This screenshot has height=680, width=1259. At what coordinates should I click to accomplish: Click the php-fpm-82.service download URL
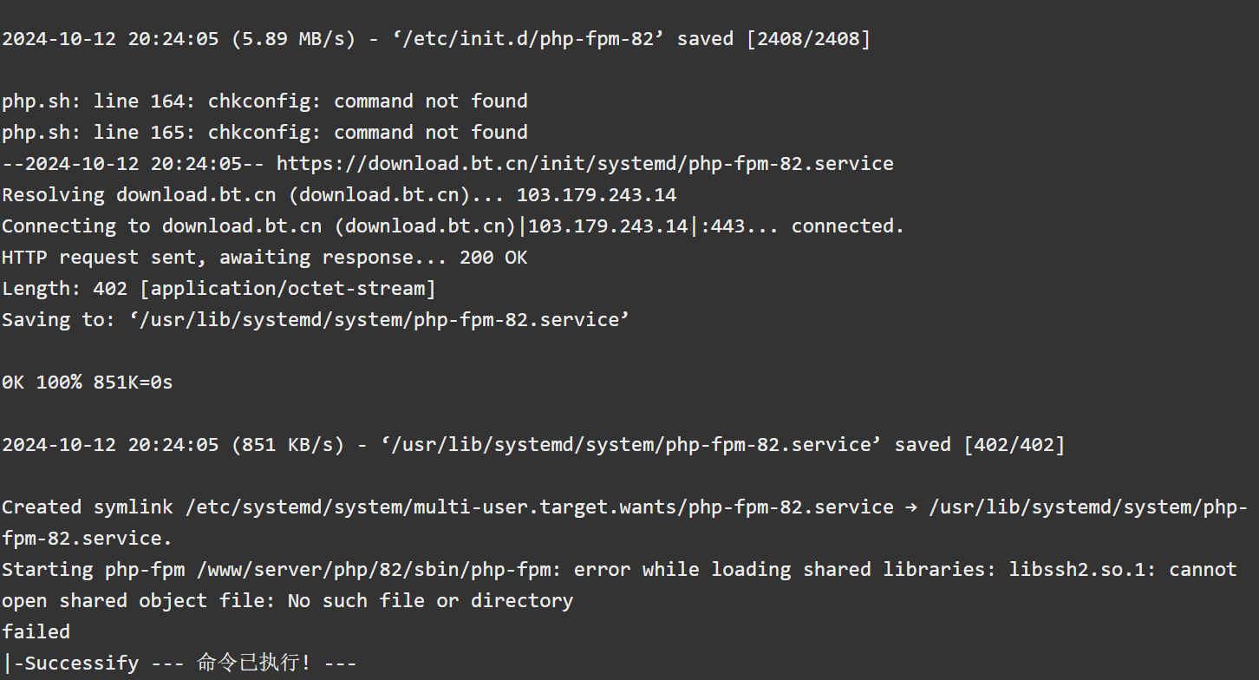tap(585, 163)
